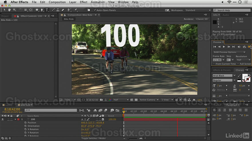The width and height of the screenshot is (252, 141).
Task: Toggle Y Rotation stopwatch
Action: 25,133
